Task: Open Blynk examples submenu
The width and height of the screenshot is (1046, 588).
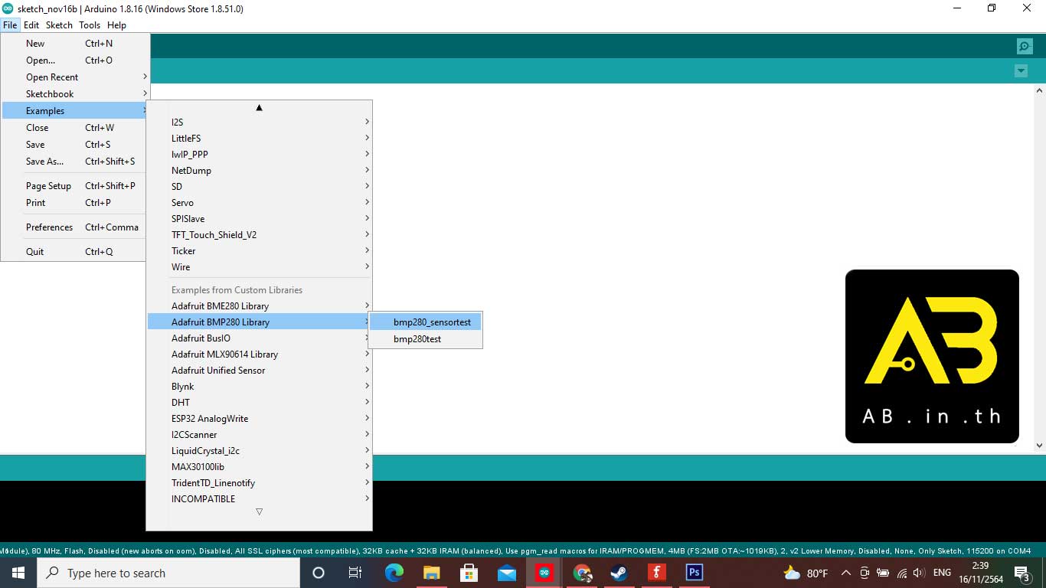Action: pyautogui.click(x=259, y=387)
